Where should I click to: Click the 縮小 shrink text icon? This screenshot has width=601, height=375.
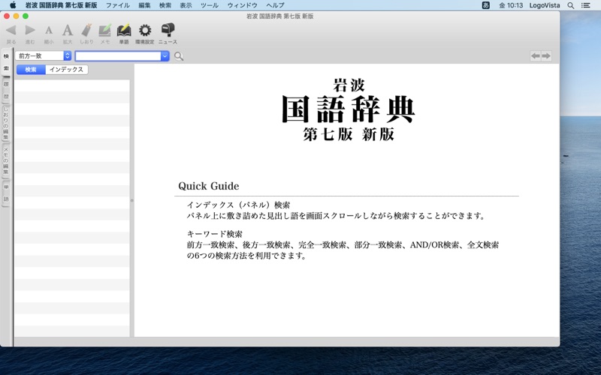pyautogui.click(x=49, y=31)
